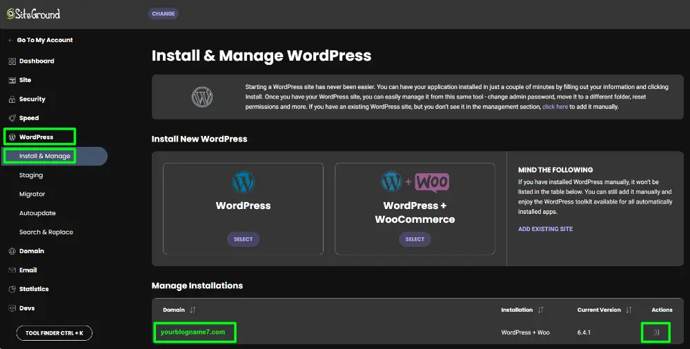Open Search & Replace tool
Viewport: 690px width, 349px height.
[46, 232]
